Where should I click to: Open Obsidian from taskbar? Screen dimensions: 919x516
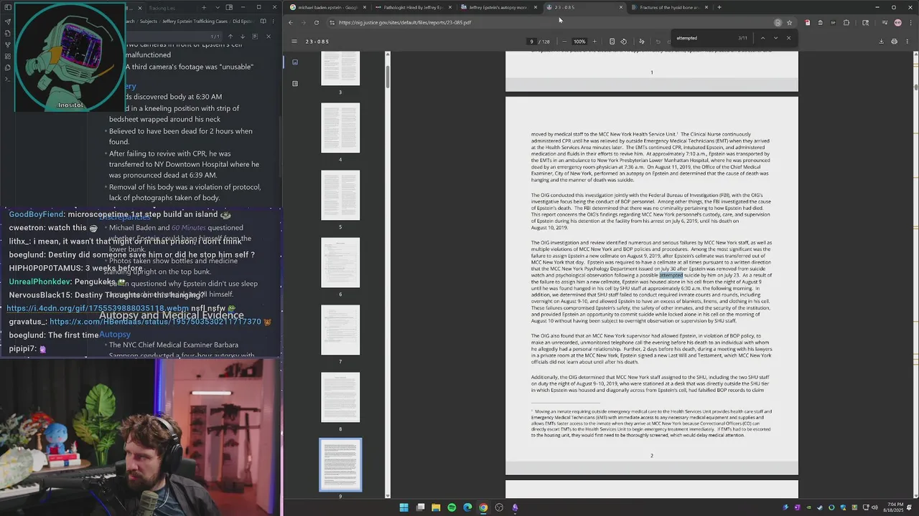pos(515,507)
